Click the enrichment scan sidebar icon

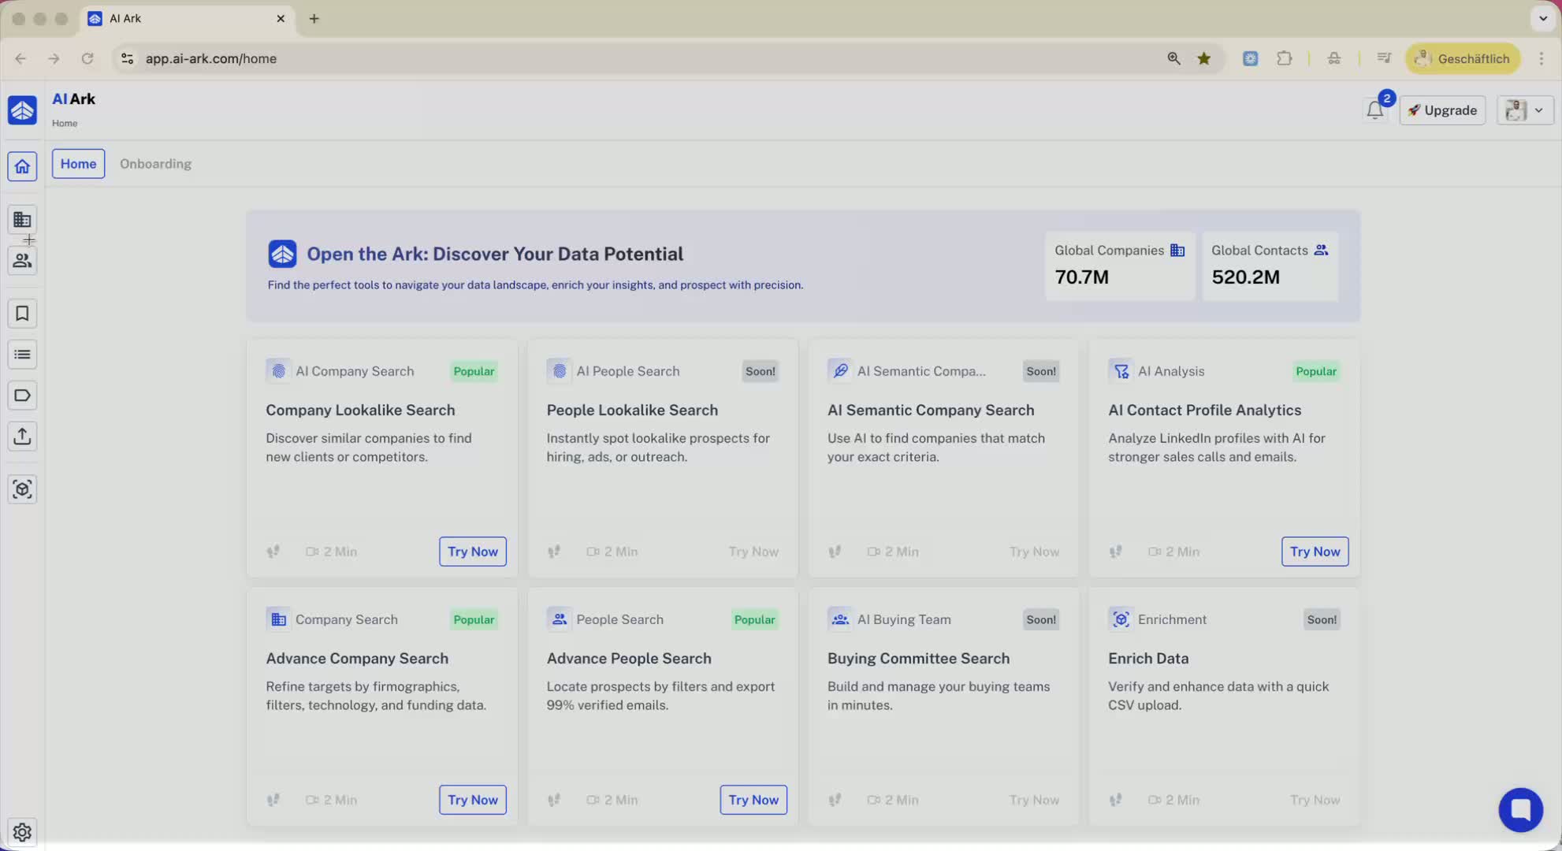pos(22,489)
